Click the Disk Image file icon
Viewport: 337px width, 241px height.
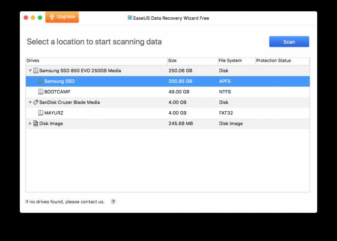tap(36, 123)
